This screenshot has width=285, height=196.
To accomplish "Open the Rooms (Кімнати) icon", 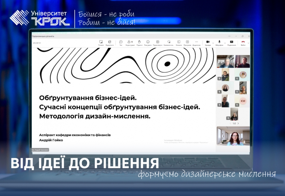I will [x=179, y=42].
